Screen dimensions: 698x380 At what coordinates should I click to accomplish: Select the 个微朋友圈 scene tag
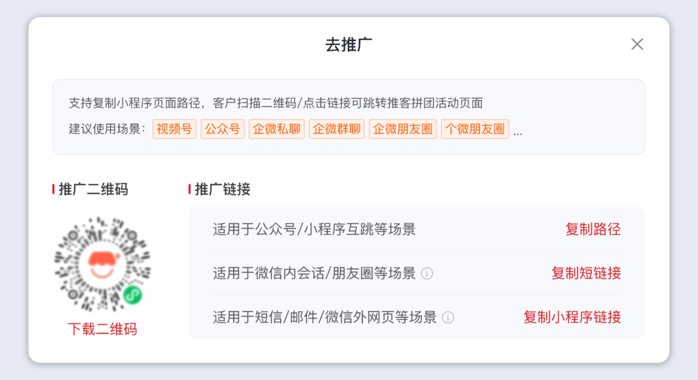pyautogui.click(x=475, y=129)
